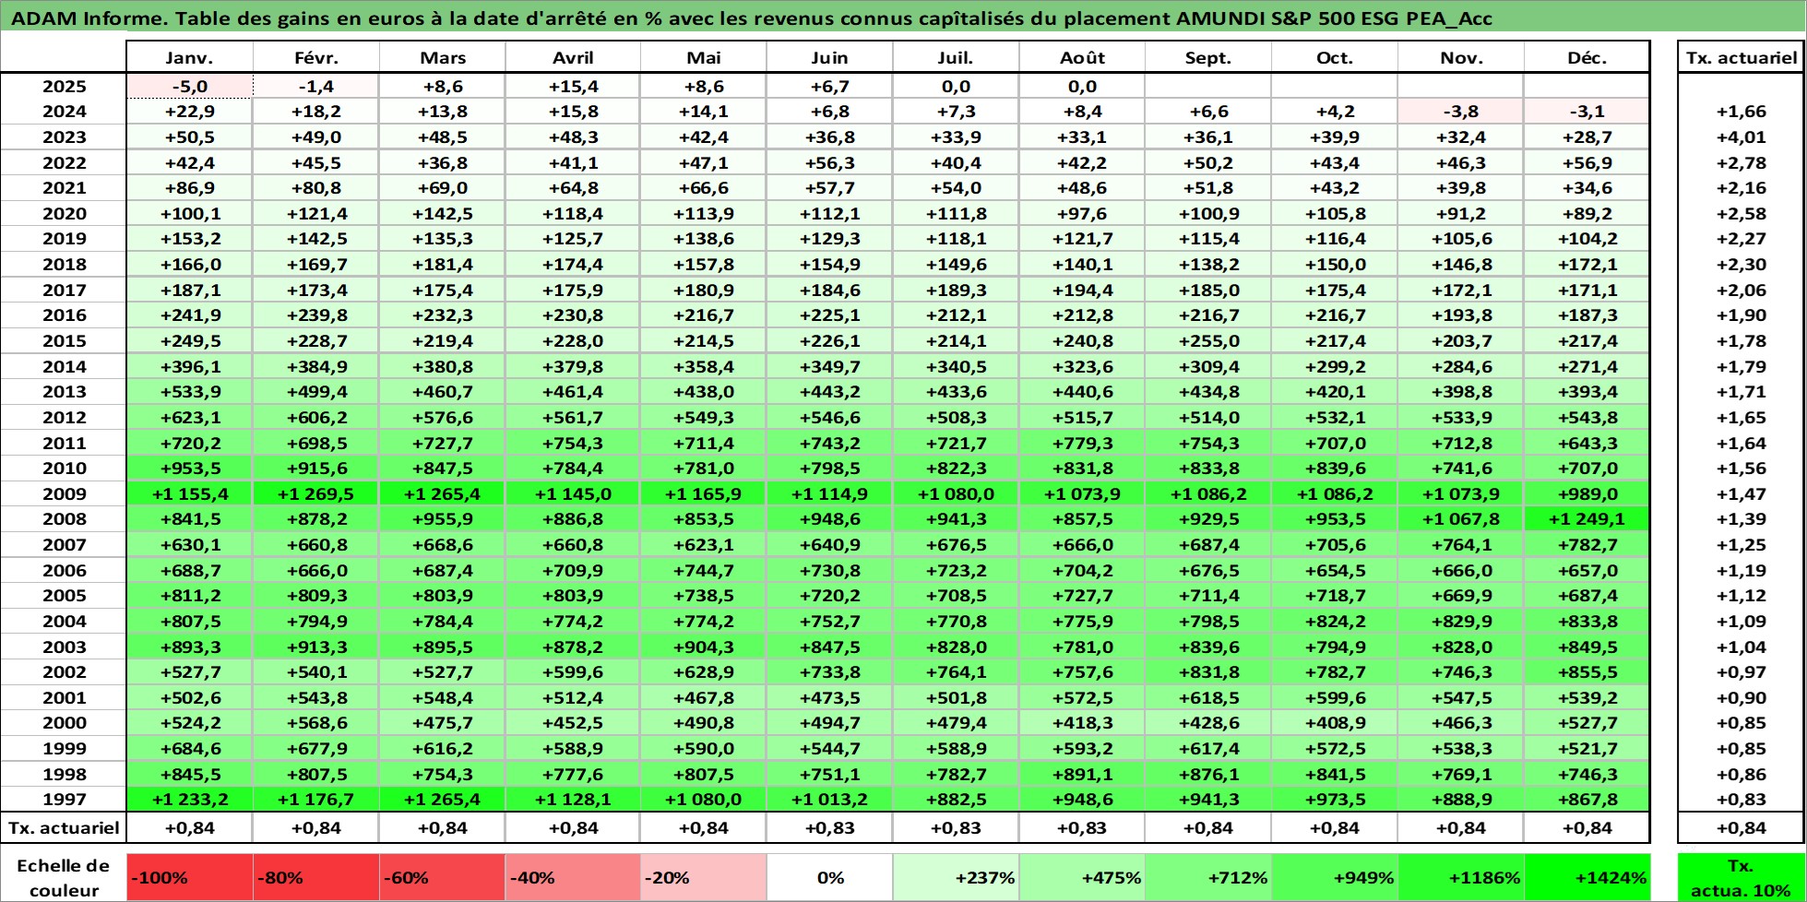Select the -3,1 cell in December 2024

point(1587,112)
